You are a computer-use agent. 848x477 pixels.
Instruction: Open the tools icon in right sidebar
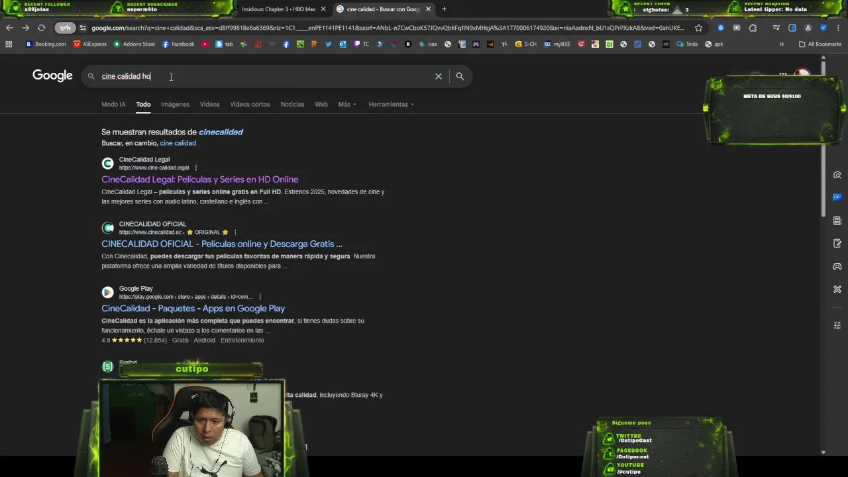837,289
